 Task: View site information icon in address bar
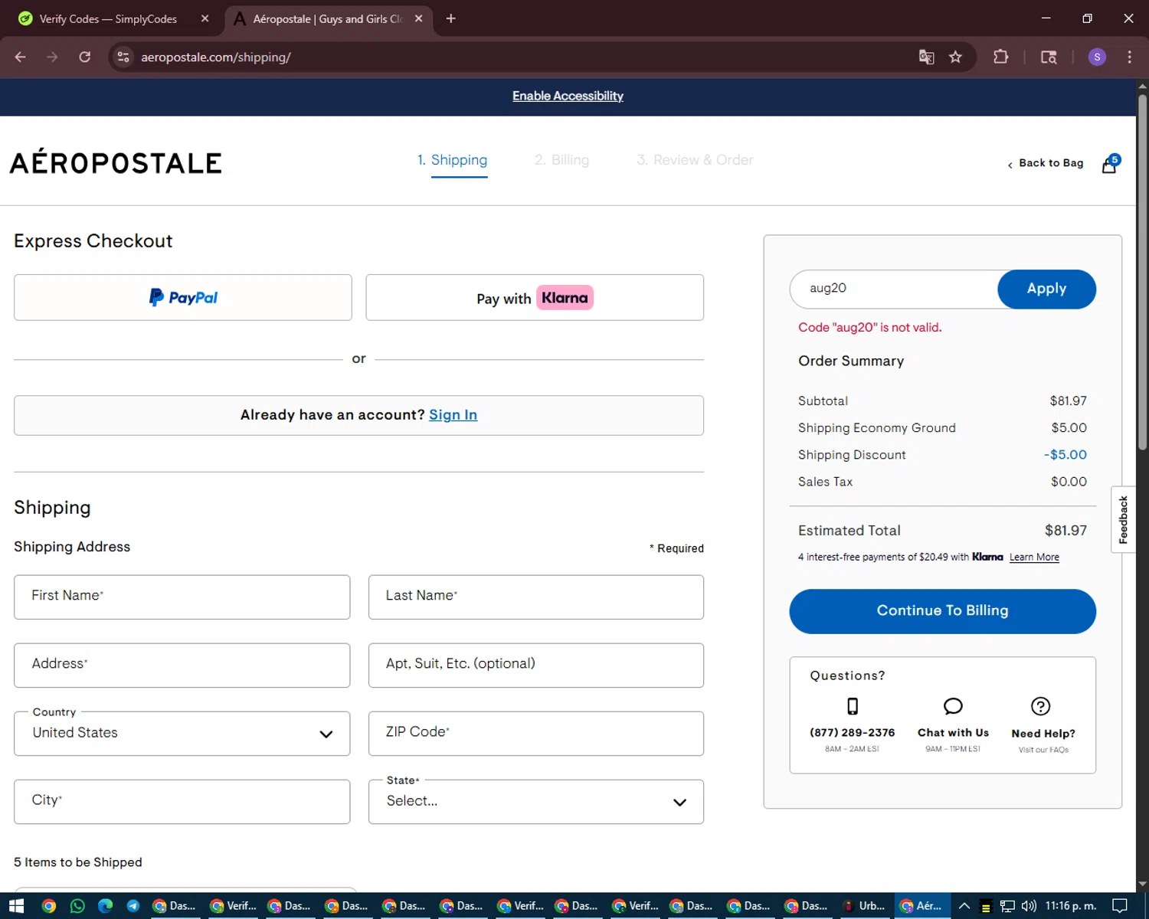pos(123,57)
